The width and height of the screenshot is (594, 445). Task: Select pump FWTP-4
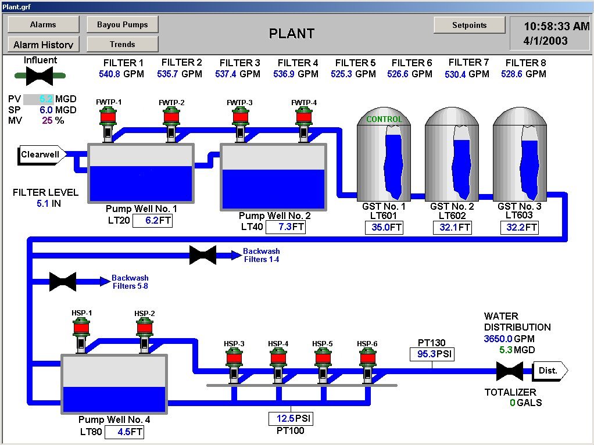304,124
